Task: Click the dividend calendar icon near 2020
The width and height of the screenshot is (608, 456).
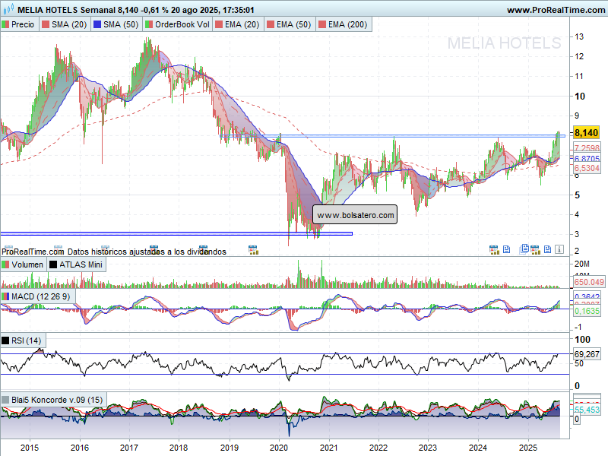Action: [253, 249]
